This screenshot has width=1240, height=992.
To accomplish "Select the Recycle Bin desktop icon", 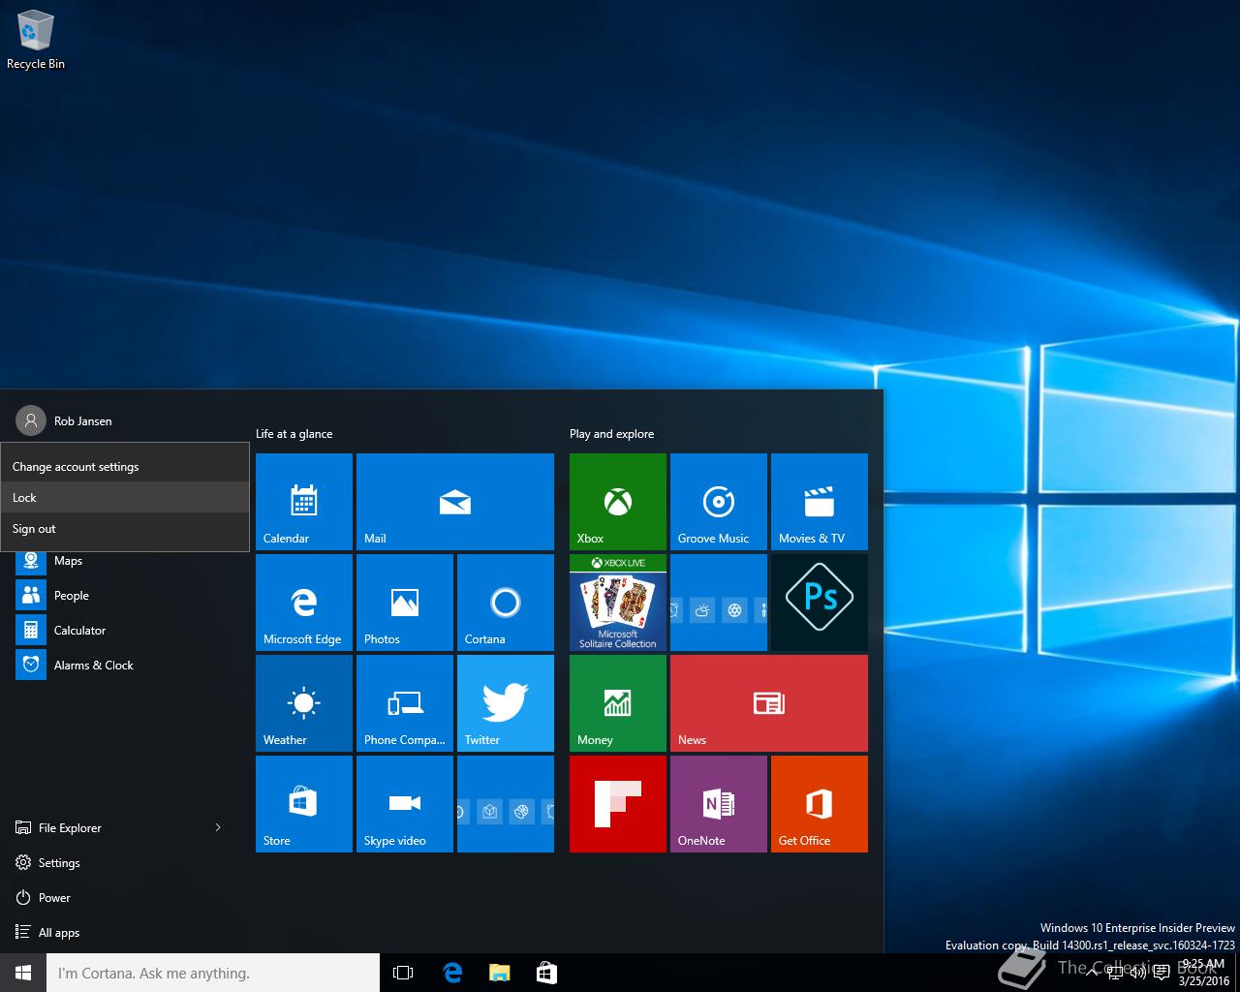I will coord(36,41).
